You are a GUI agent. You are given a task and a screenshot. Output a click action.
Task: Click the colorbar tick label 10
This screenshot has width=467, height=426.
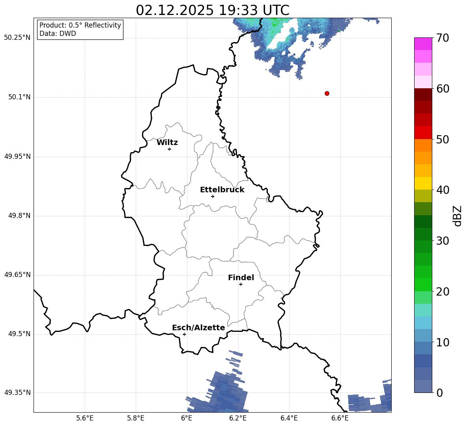click(443, 342)
